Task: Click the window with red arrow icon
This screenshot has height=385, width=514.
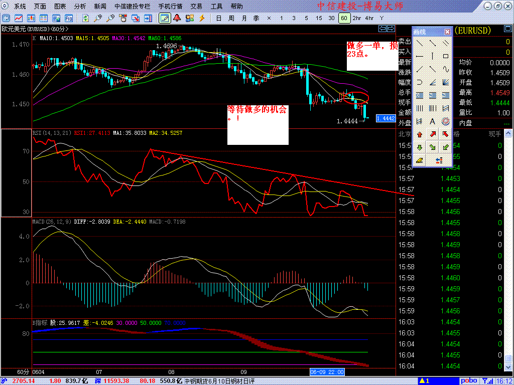Action: (x=136, y=18)
